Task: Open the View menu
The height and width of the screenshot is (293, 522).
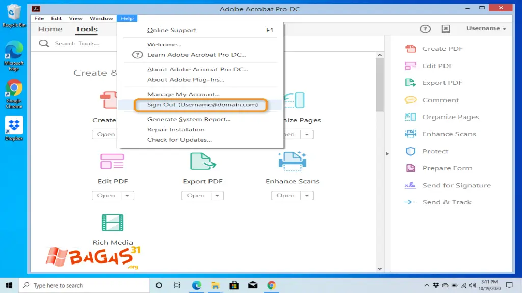Action: 75,18
